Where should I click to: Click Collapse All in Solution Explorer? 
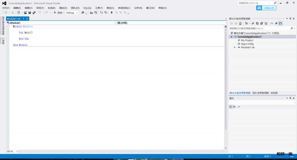tap(262, 23)
